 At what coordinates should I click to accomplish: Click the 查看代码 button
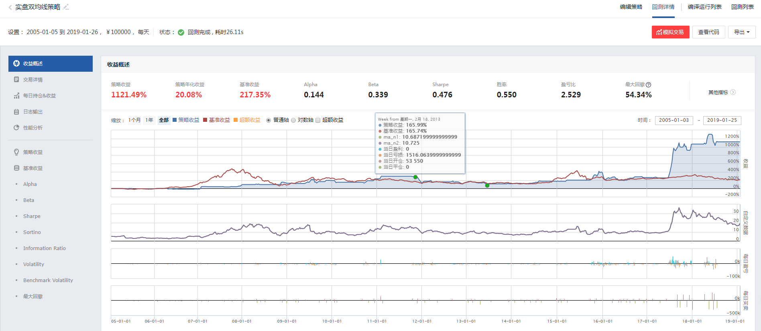tap(708, 32)
